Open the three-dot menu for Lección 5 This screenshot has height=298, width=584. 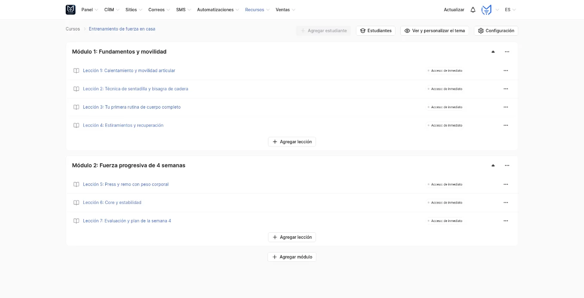tap(506, 184)
